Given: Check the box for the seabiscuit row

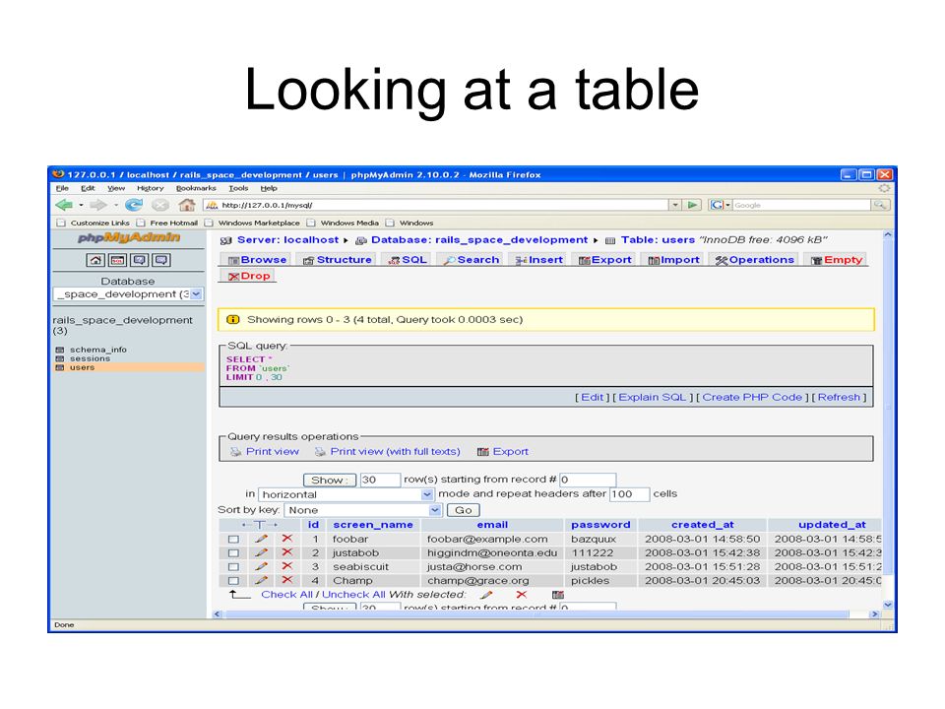Looking at the screenshot, I should 234,567.
